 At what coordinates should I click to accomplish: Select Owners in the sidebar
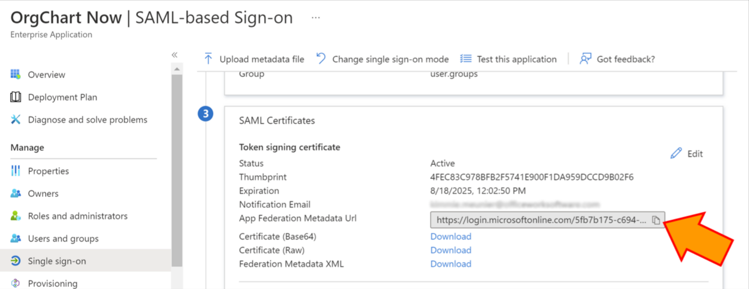(x=43, y=193)
